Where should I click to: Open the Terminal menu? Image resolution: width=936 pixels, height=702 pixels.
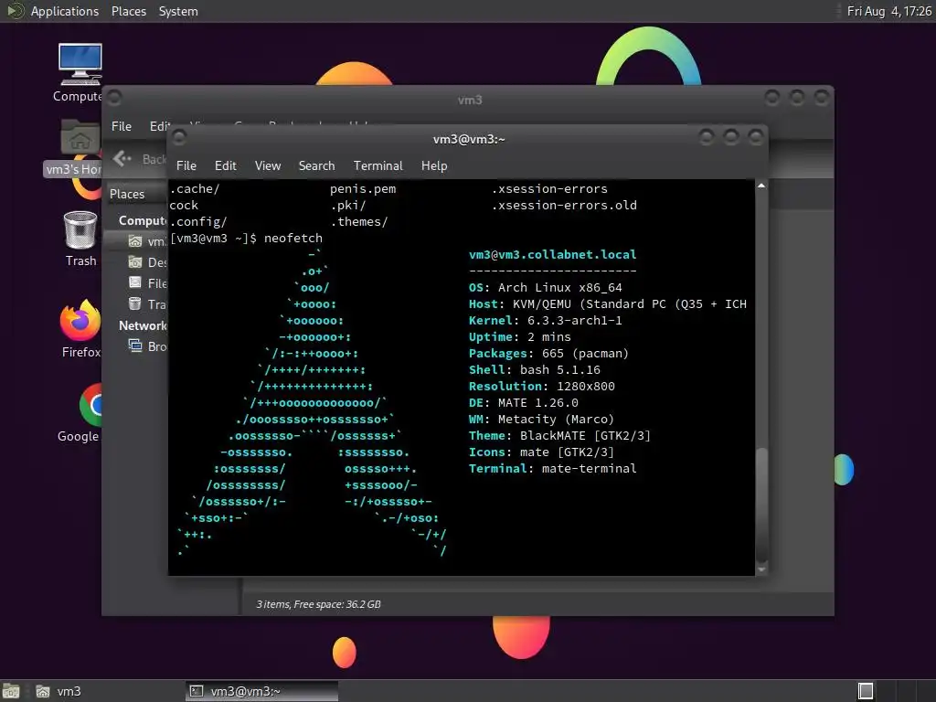click(x=378, y=166)
